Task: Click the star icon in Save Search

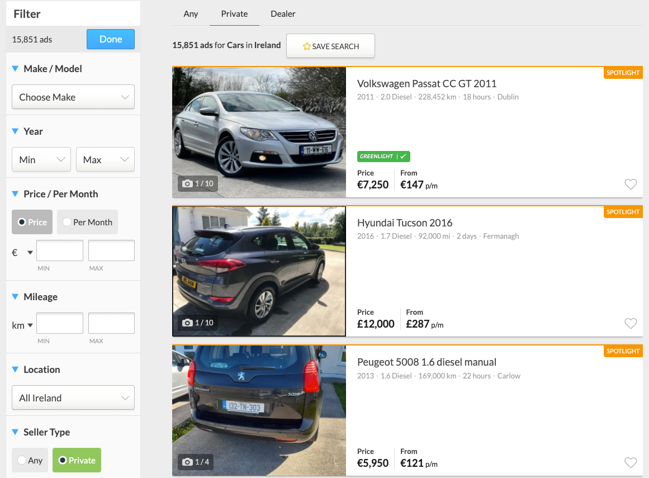Action: coord(307,46)
